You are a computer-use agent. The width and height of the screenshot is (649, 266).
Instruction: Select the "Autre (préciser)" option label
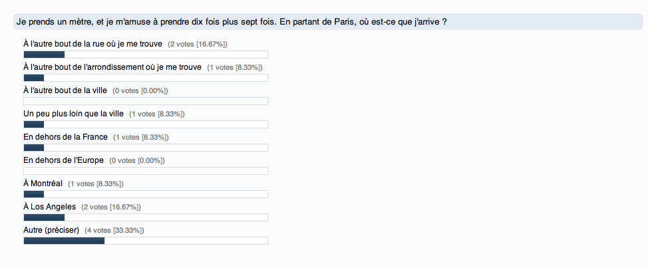click(51, 230)
